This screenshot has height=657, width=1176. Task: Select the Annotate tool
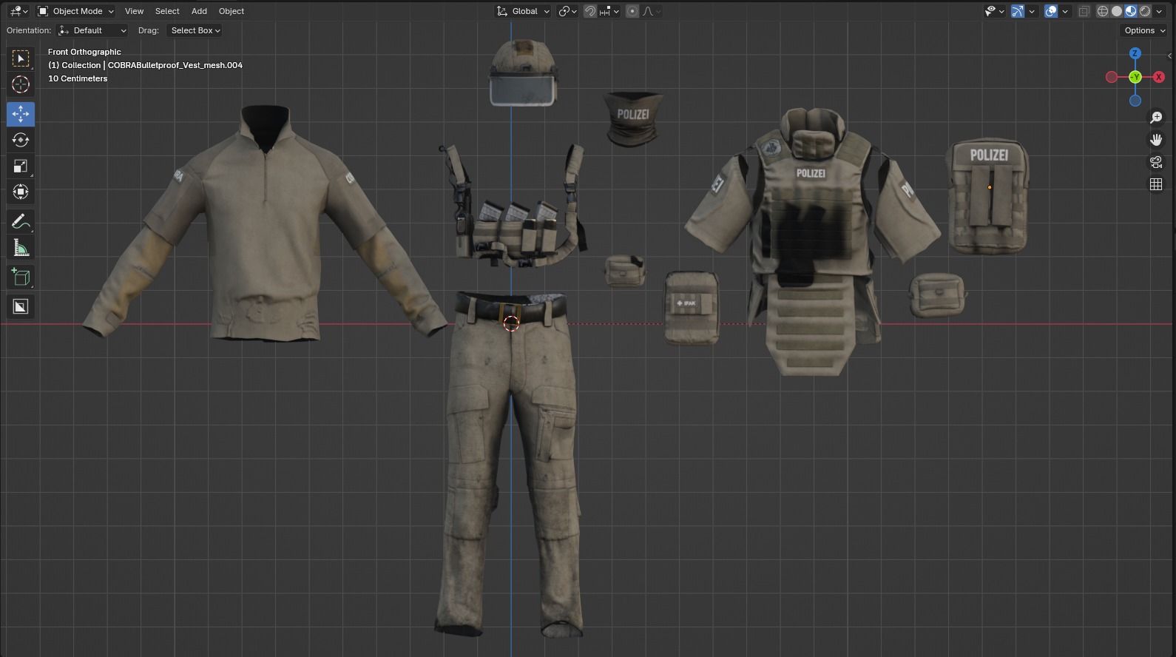[21, 221]
